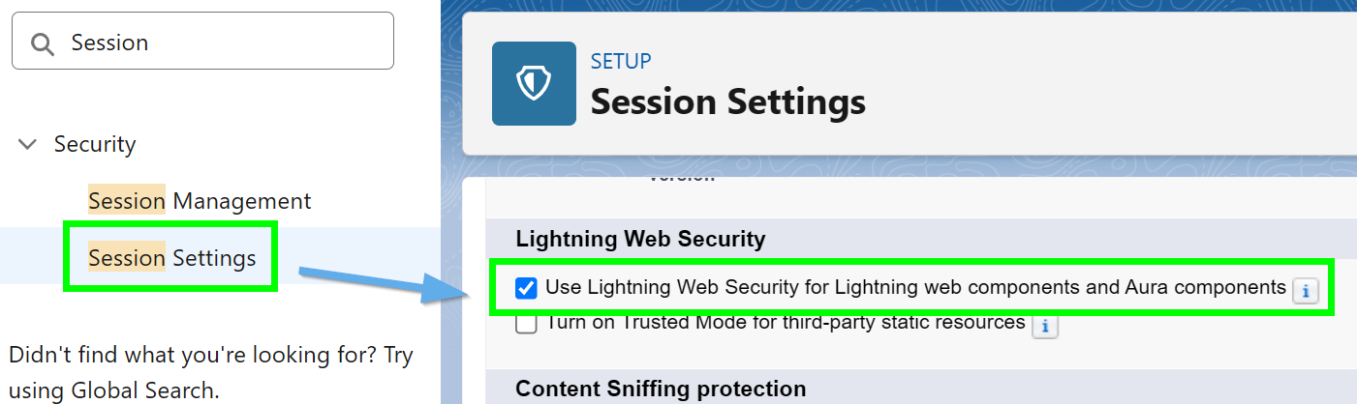
Task: Select the Security tree label
Action: click(95, 145)
